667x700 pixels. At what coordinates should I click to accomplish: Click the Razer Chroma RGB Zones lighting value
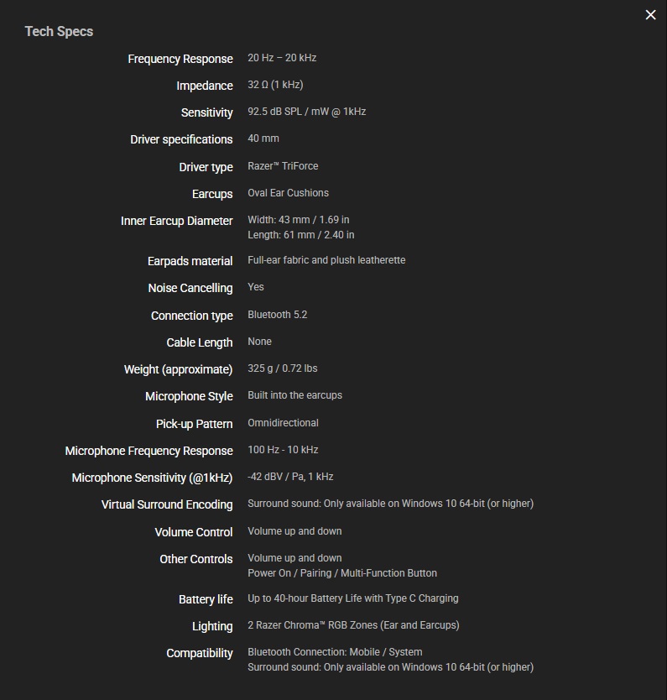(x=353, y=625)
